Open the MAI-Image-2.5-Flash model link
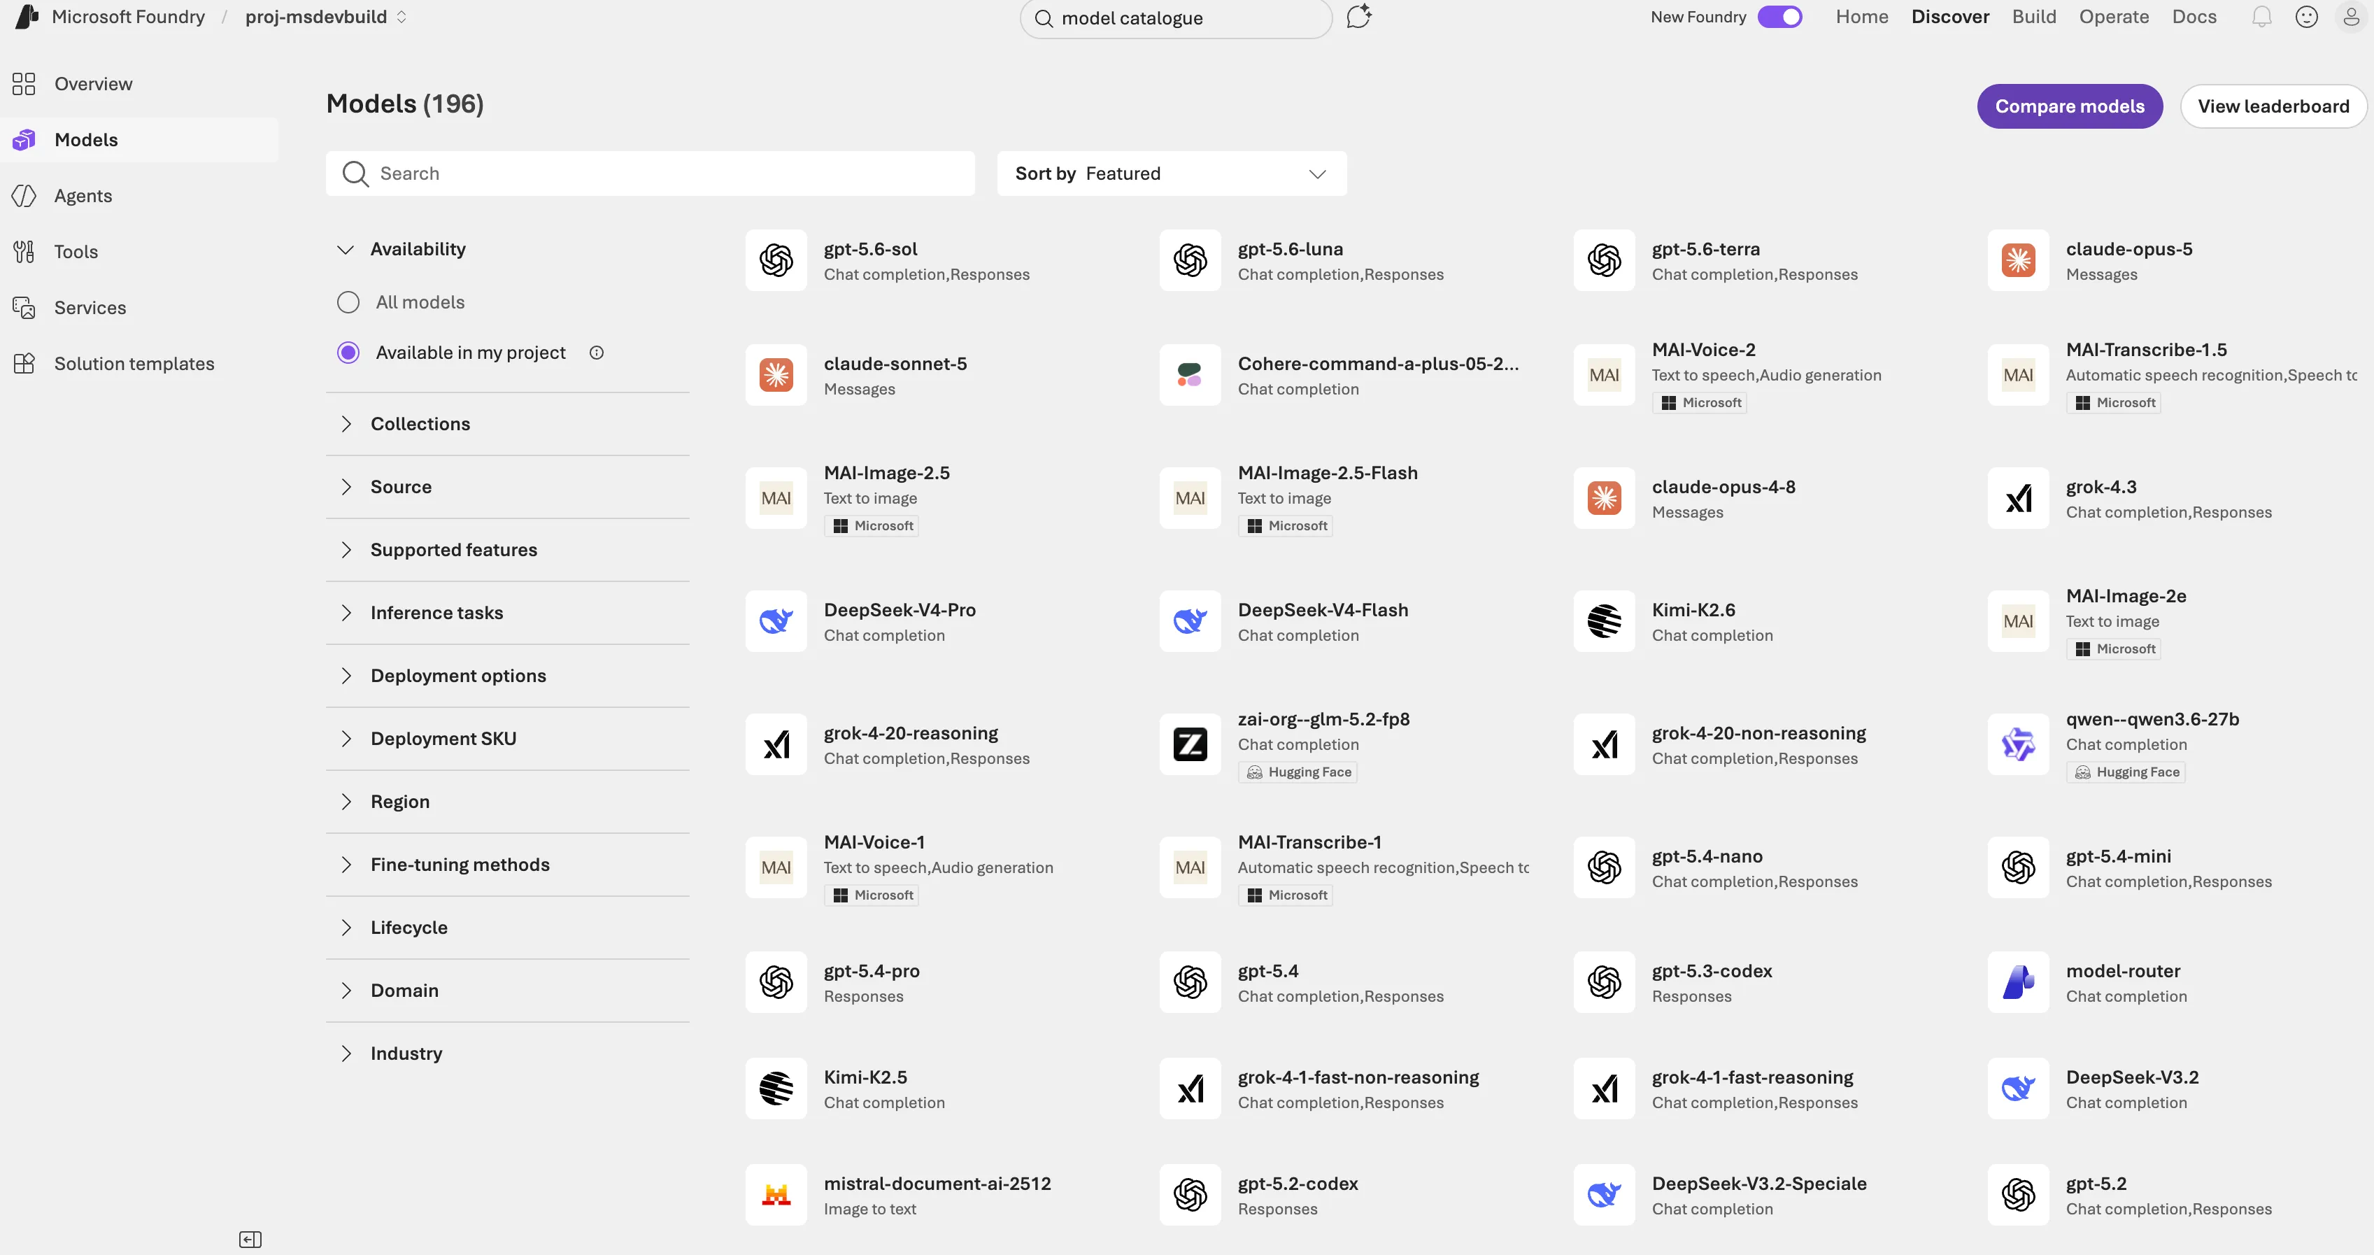 (1328, 473)
